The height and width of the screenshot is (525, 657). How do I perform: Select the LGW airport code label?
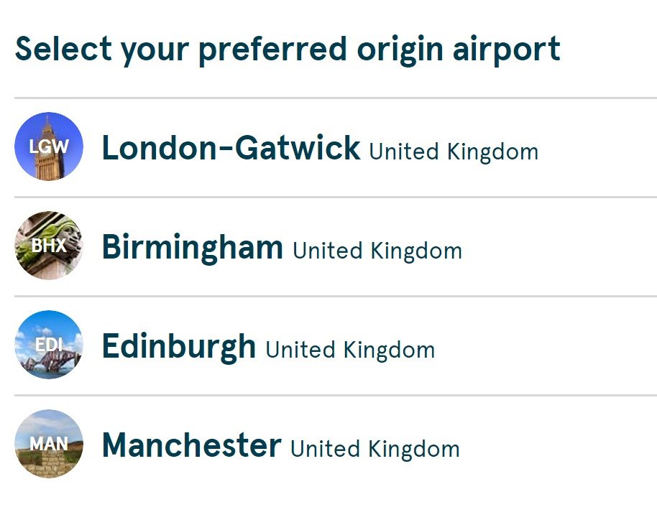point(49,147)
